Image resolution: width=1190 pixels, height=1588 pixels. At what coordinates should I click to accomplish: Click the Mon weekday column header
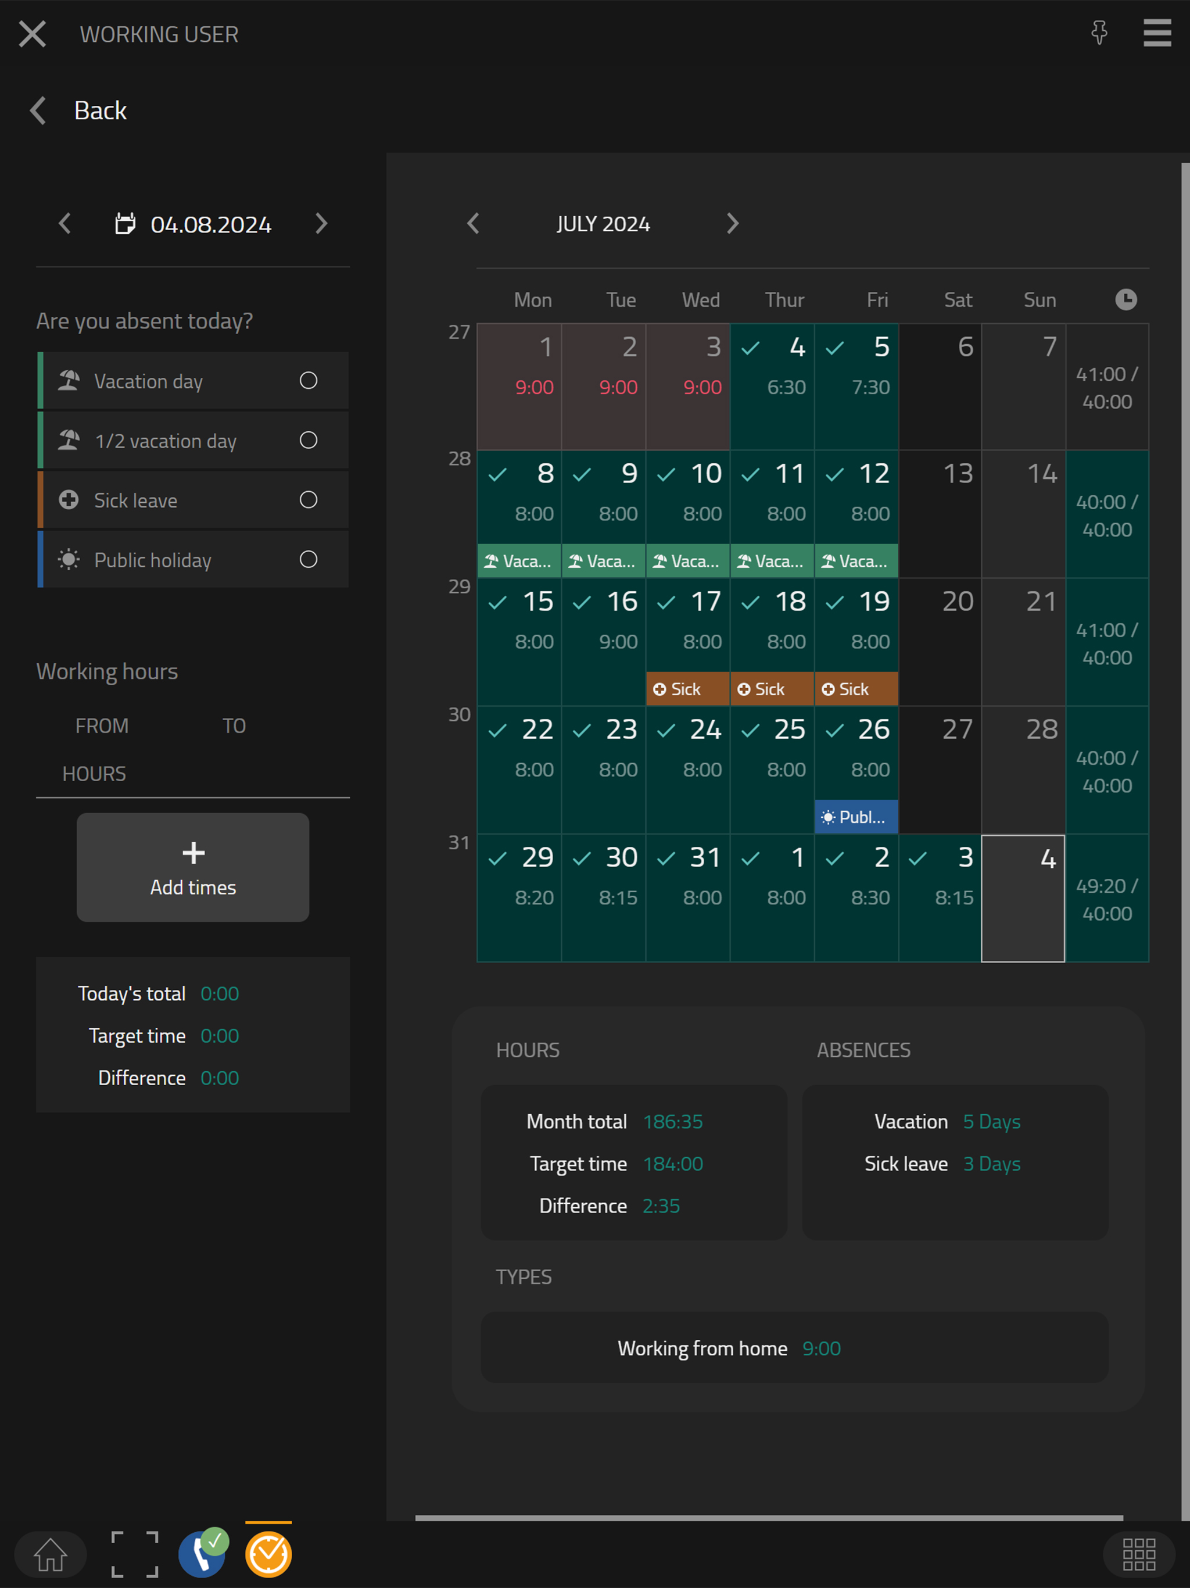pos(533,299)
